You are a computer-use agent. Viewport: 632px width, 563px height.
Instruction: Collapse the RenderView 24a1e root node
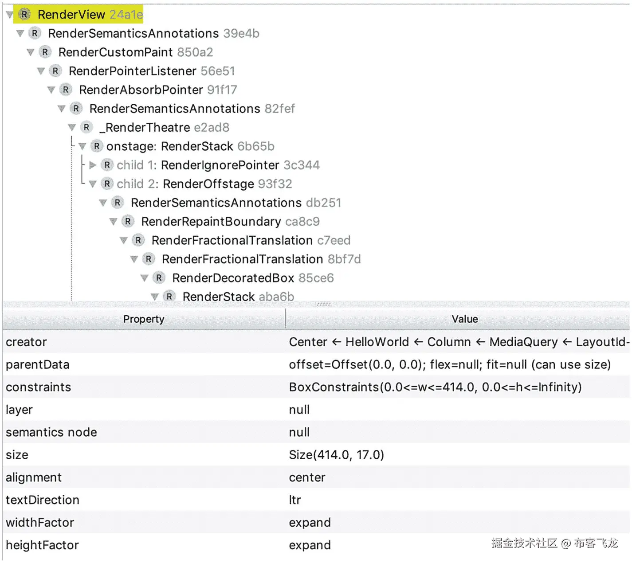pos(10,15)
